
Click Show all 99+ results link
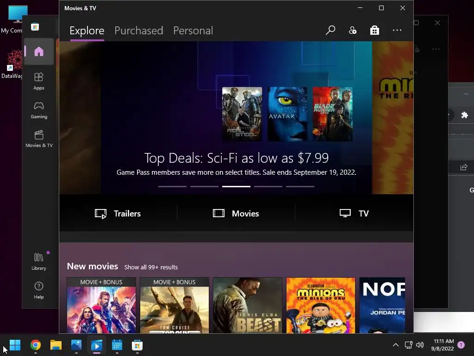pos(151,267)
